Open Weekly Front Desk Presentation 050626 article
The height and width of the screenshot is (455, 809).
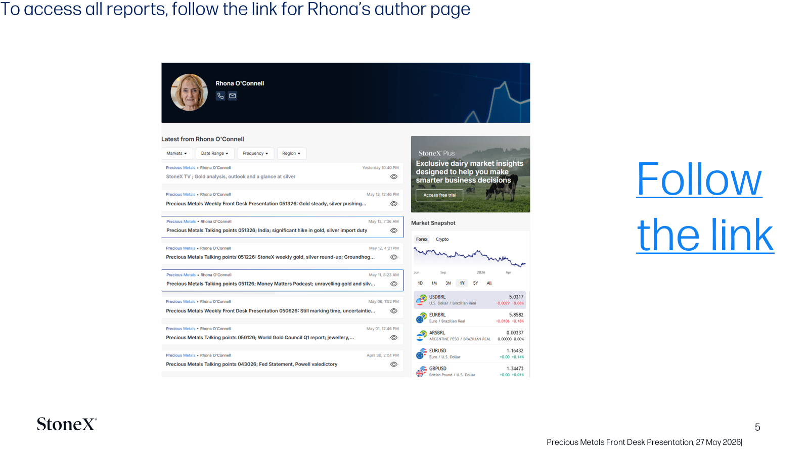point(271,311)
